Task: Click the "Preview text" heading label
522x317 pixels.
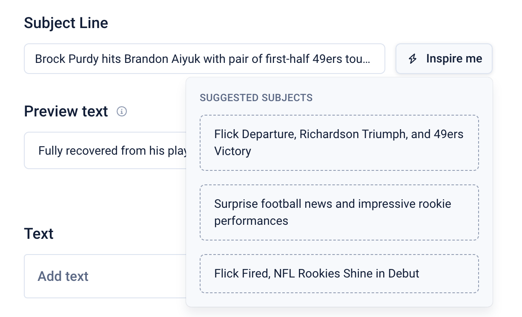Action: pyautogui.click(x=66, y=111)
